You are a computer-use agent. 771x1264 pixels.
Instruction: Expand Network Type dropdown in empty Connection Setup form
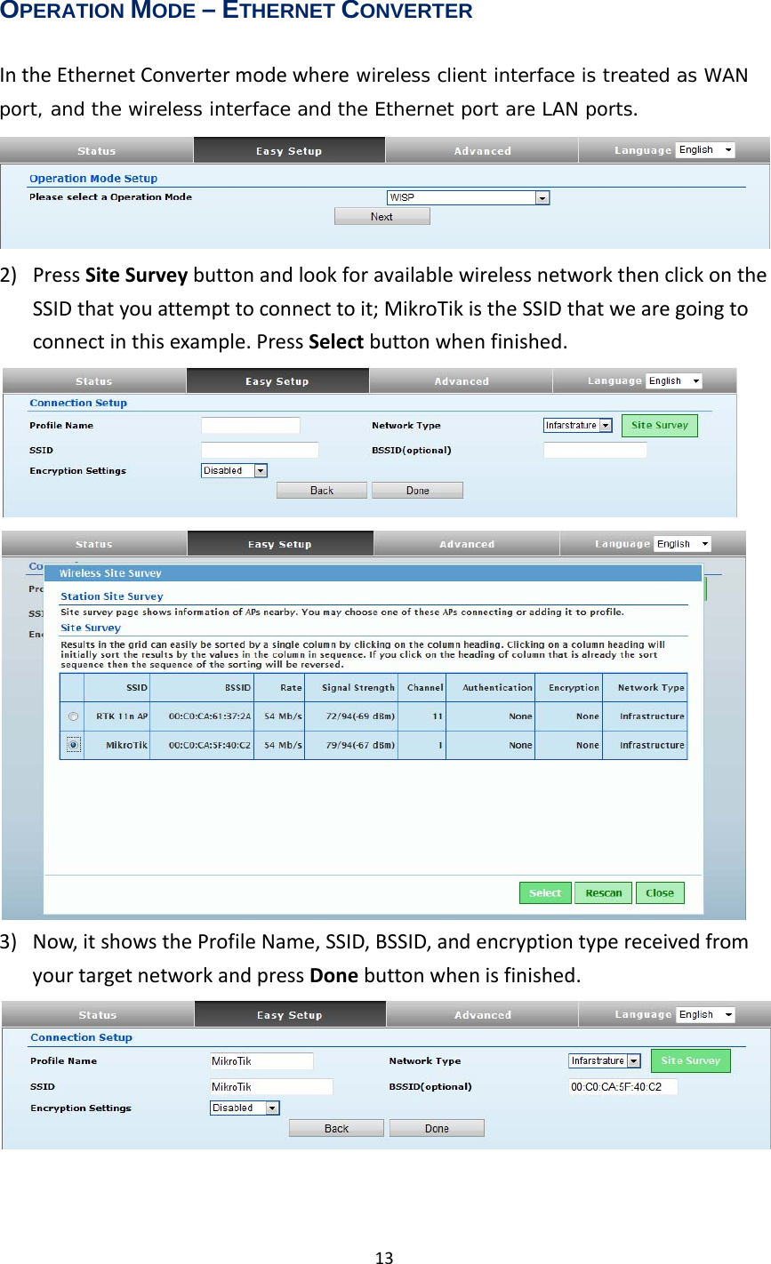click(577, 425)
